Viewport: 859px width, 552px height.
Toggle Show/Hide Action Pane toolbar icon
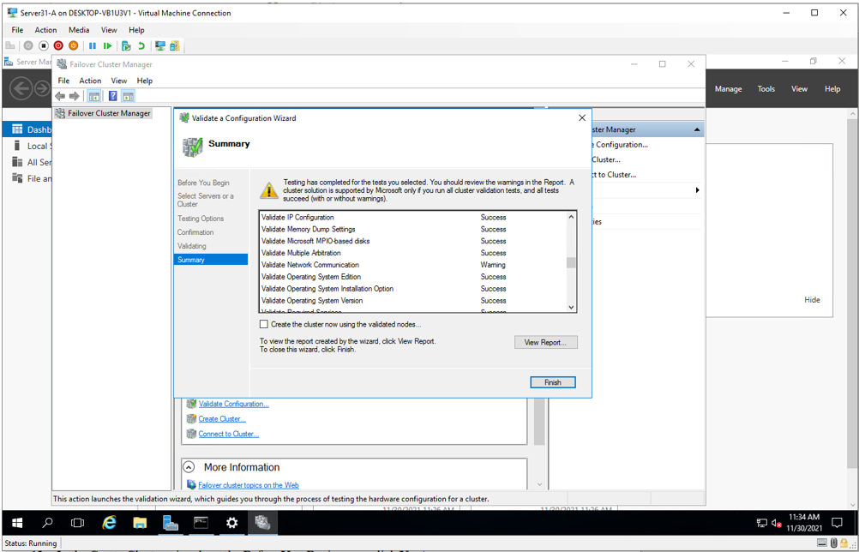click(129, 96)
